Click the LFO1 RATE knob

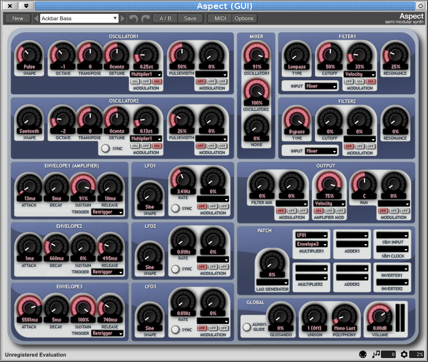coord(183,180)
